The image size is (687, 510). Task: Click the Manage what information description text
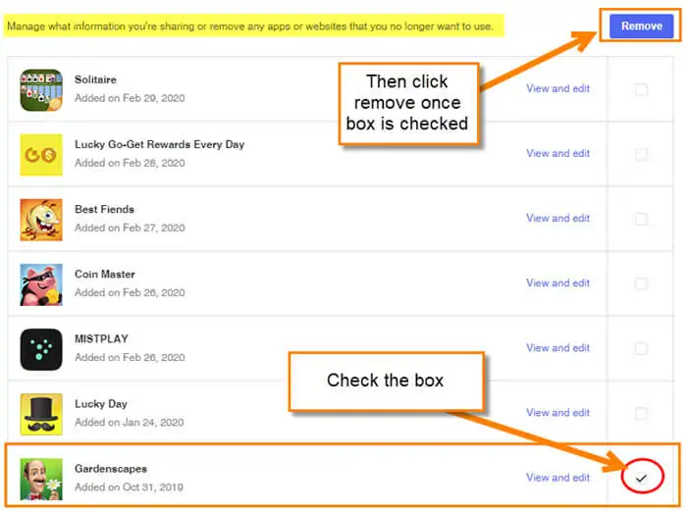[250, 26]
